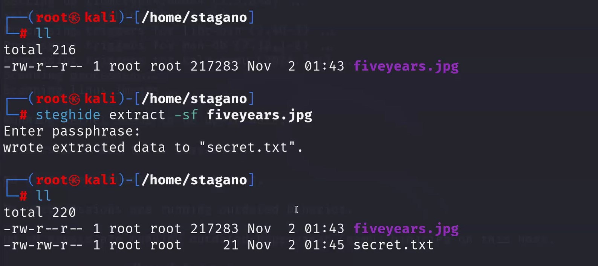The height and width of the screenshot is (266, 598).
Task: Click the /home/stagano path in the topmost prompt
Action: coord(194,18)
